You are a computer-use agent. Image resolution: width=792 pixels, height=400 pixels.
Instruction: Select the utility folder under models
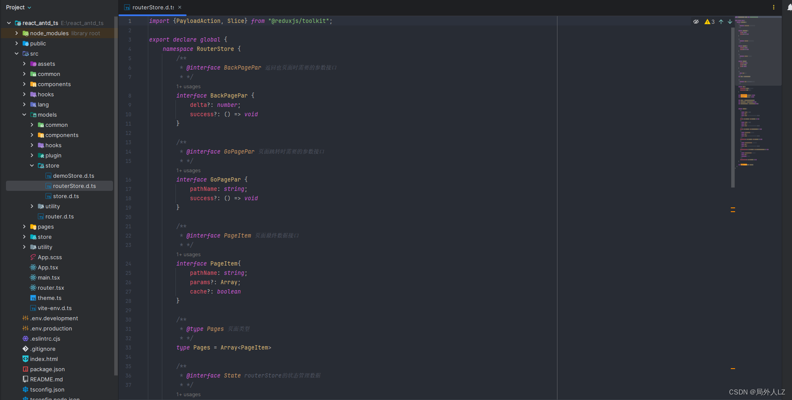coord(53,206)
